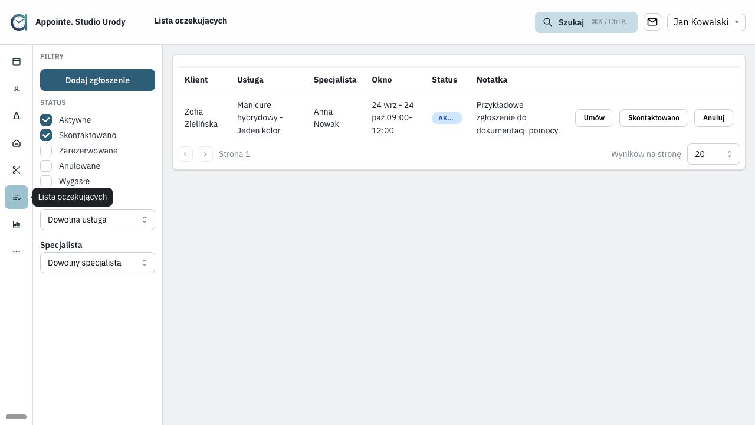Image resolution: width=755 pixels, height=425 pixels.
Task: Click the three-dots more icon in sidebar
Action: [x=17, y=251]
